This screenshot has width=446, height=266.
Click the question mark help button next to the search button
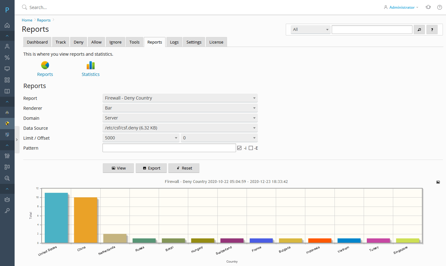pyautogui.click(x=432, y=30)
